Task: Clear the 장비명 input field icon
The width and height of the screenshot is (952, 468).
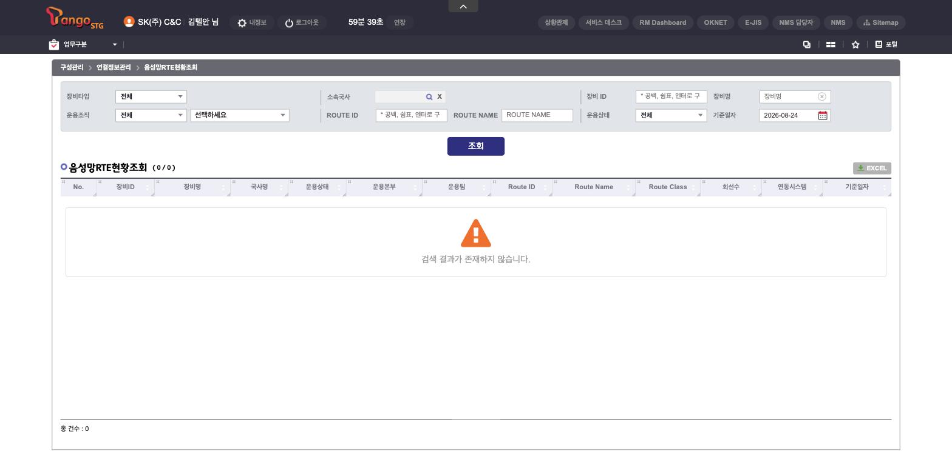Action: pyautogui.click(x=821, y=96)
